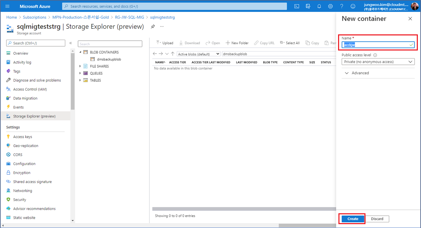Viewport: 421px width, 228px height.
Task: Go forward in blob navigation
Action: (161, 54)
